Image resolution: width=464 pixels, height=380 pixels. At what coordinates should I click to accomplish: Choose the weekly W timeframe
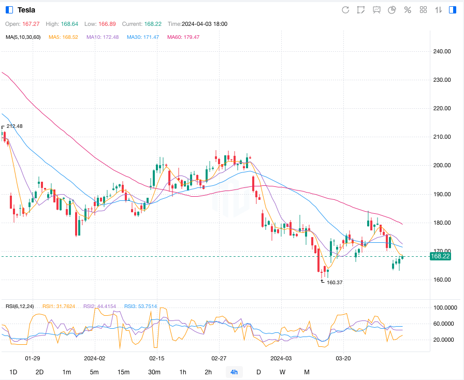(x=282, y=372)
